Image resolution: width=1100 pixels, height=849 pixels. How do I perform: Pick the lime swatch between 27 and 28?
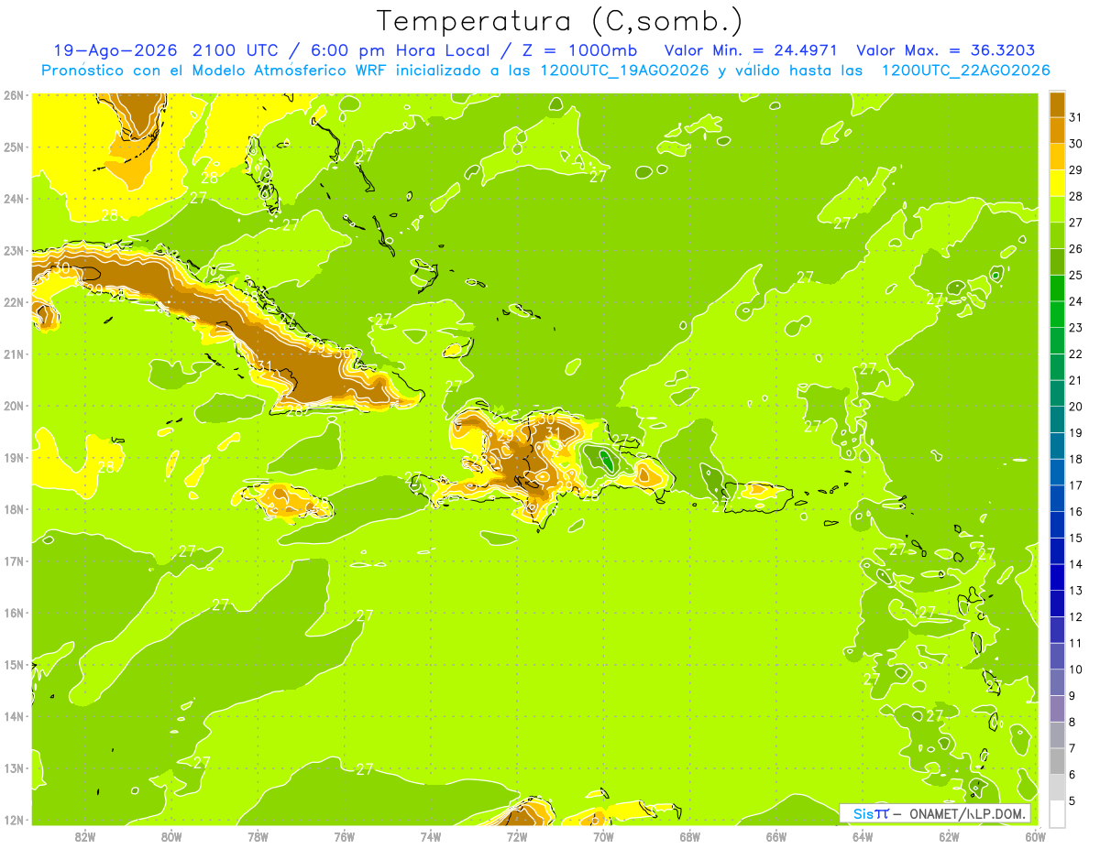[x=1057, y=209]
